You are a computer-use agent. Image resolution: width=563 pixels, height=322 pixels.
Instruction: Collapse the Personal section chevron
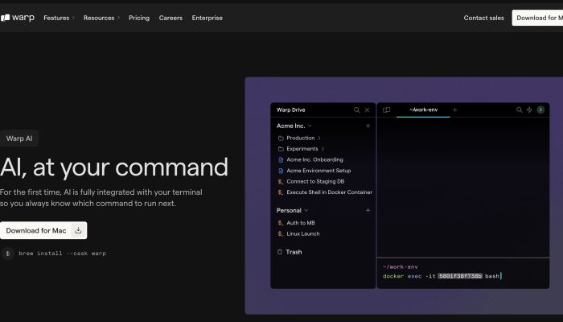306,210
